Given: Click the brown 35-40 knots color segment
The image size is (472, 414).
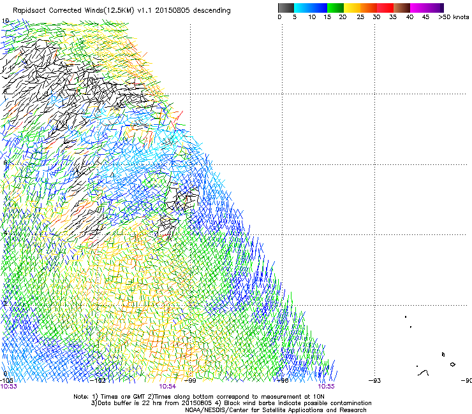Looking at the screenshot, I should pos(402,8).
